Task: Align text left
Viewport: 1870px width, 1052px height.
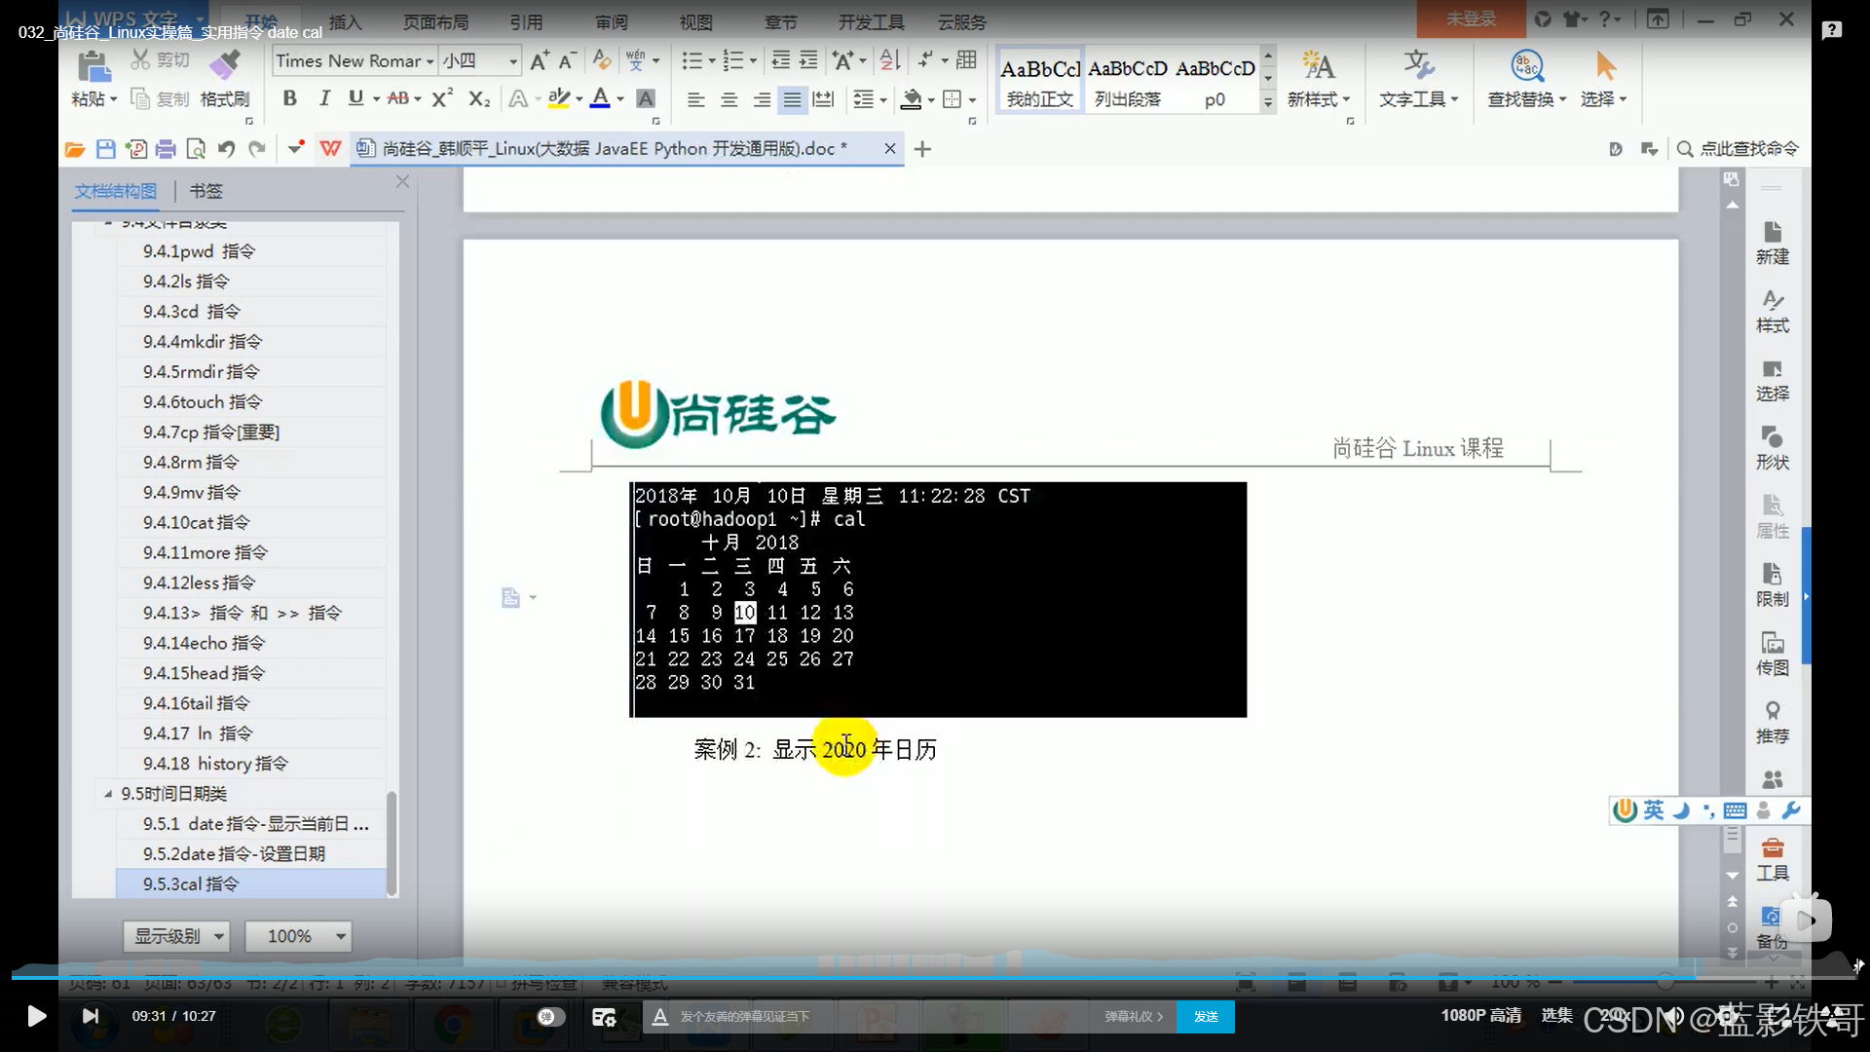Action: (x=695, y=99)
